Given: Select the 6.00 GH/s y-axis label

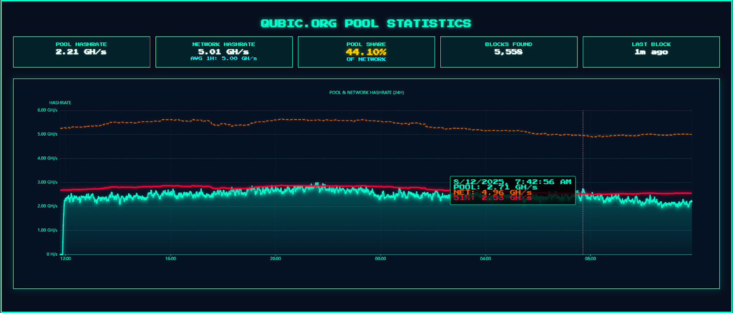Looking at the screenshot, I should pyautogui.click(x=48, y=110).
